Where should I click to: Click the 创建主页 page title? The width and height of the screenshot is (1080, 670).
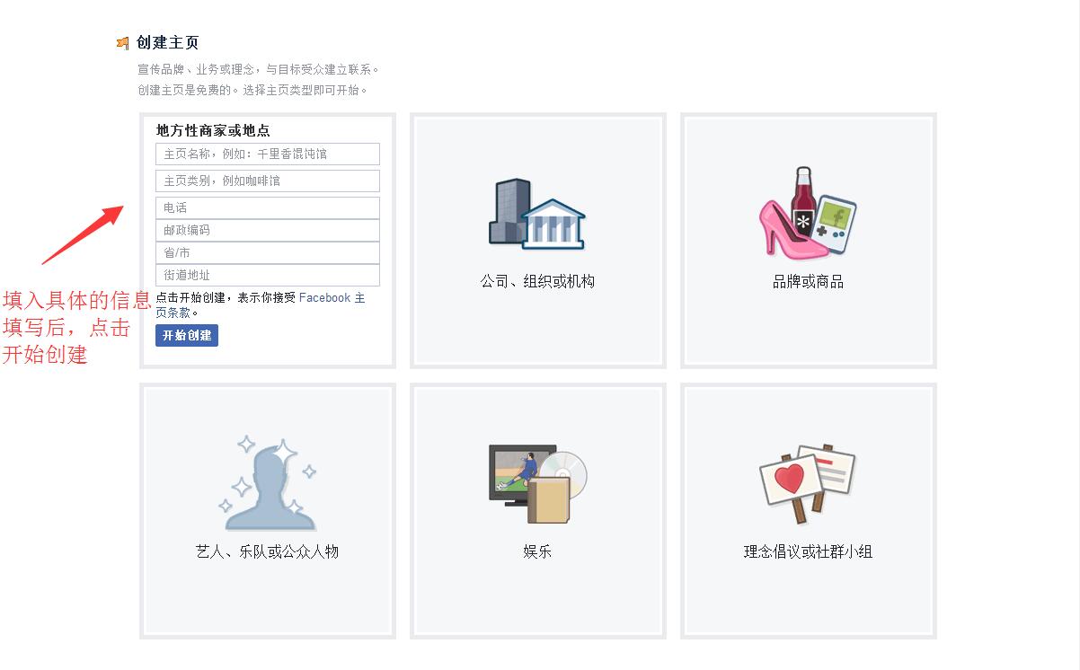168,42
